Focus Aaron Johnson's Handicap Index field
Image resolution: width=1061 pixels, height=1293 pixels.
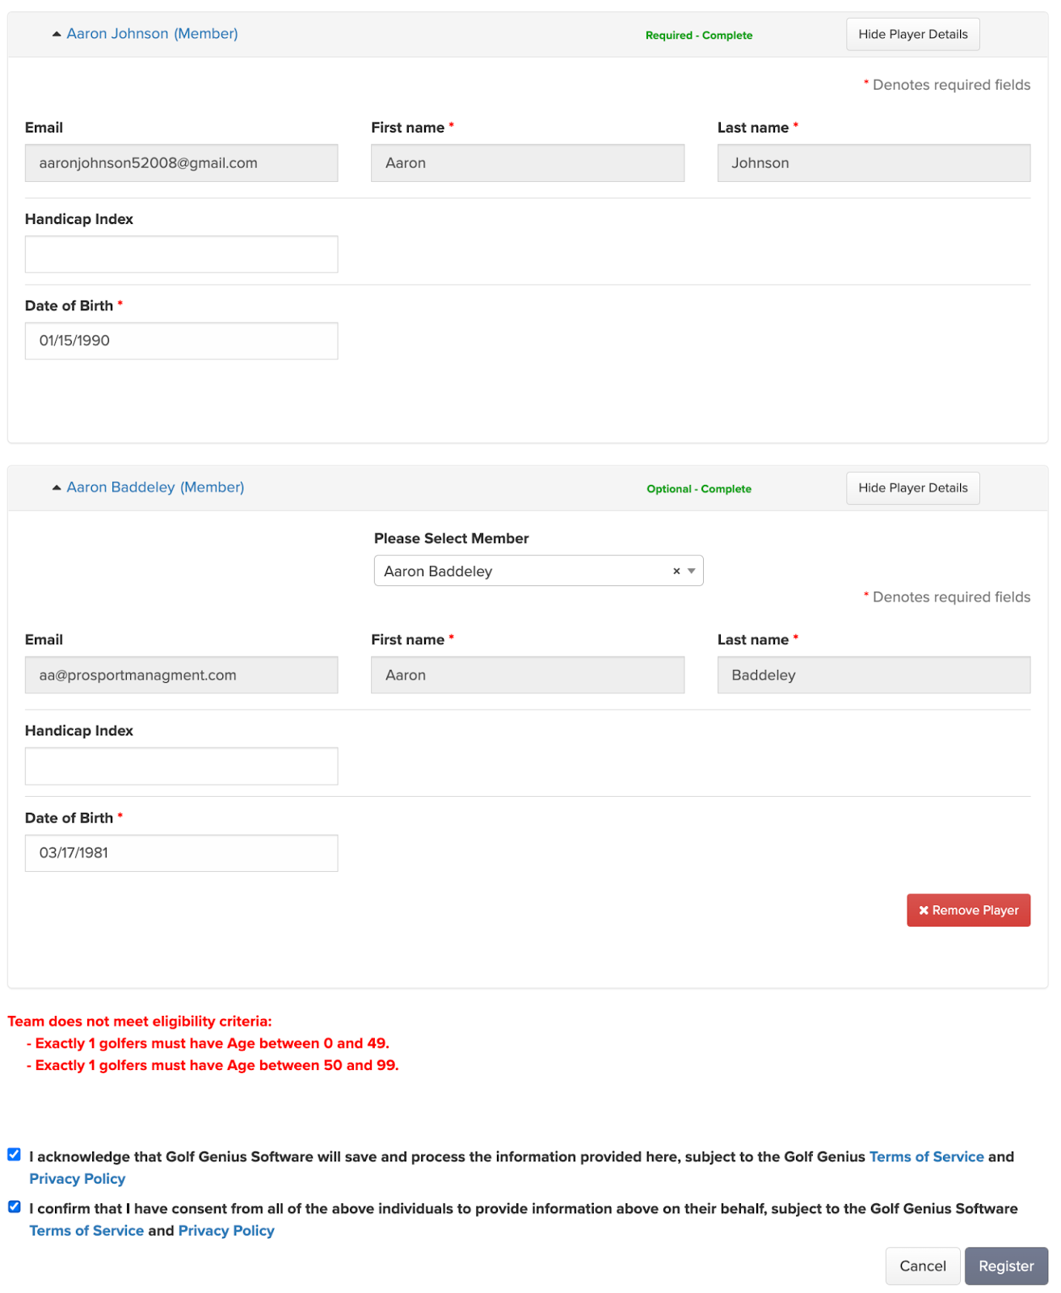coord(181,255)
